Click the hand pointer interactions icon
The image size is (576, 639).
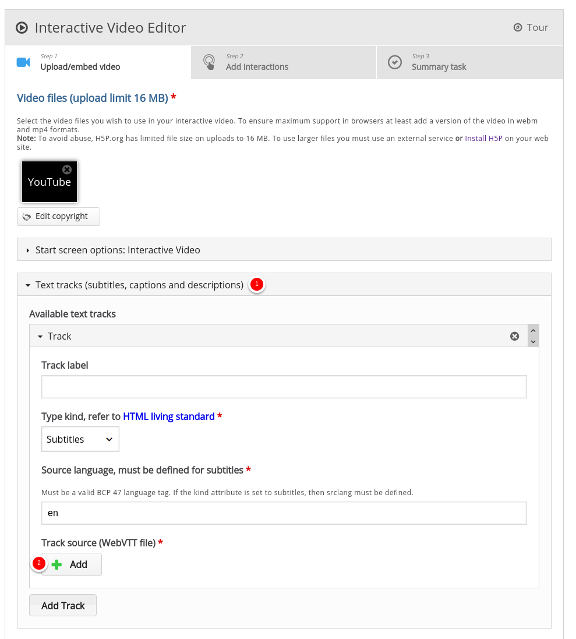[209, 62]
